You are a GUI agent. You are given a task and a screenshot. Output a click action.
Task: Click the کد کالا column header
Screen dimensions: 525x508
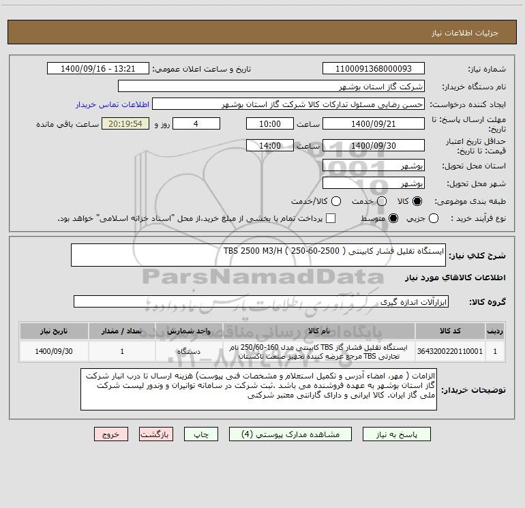click(450, 331)
